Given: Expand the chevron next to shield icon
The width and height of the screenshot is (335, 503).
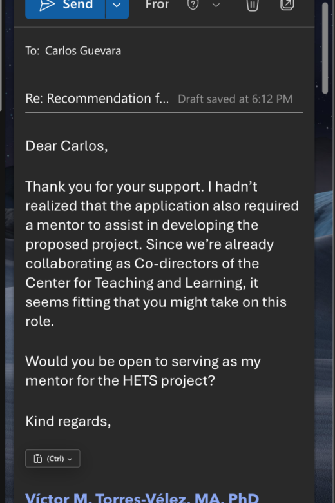Looking at the screenshot, I should click(216, 5).
